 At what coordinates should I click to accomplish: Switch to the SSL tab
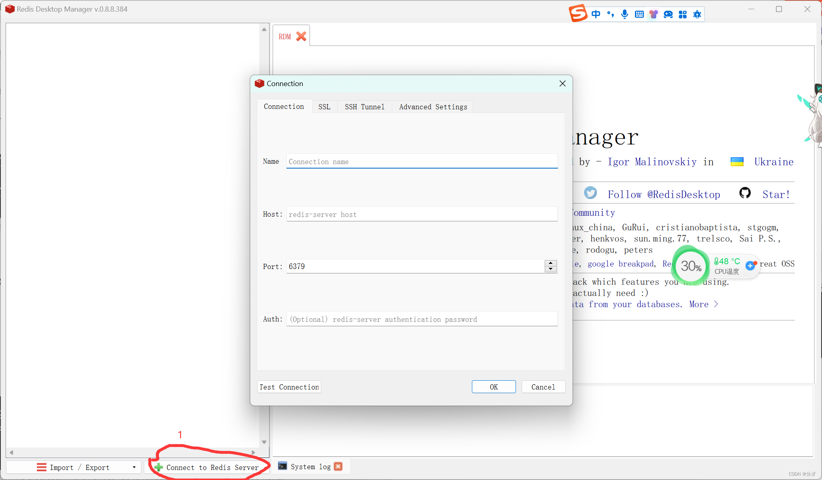pyautogui.click(x=324, y=106)
